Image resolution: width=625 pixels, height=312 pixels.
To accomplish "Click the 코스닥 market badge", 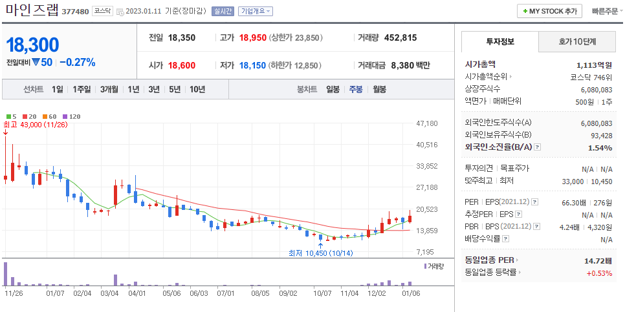I will (x=102, y=11).
